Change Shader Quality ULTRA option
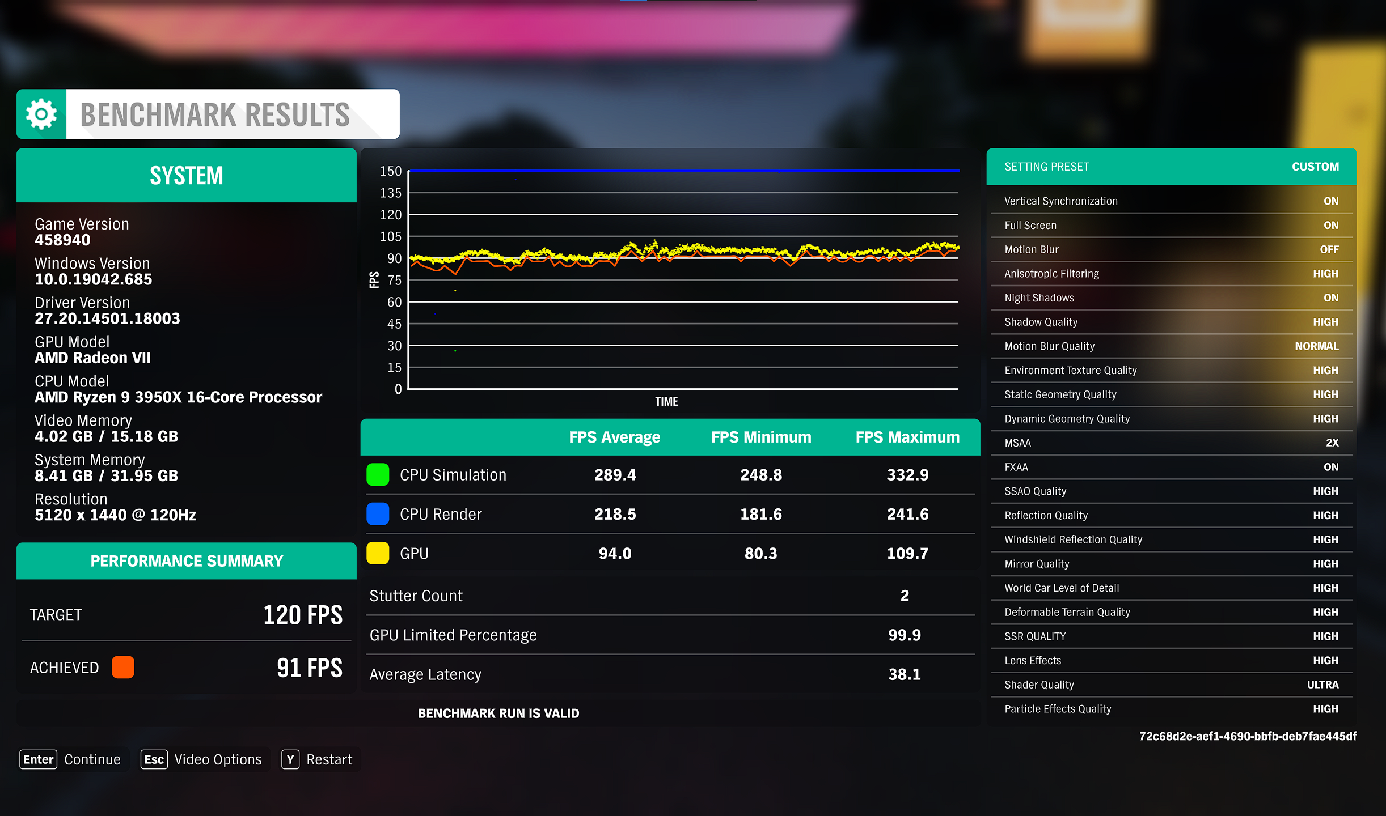Viewport: 1386px width, 816px height. click(x=1322, y=685)
